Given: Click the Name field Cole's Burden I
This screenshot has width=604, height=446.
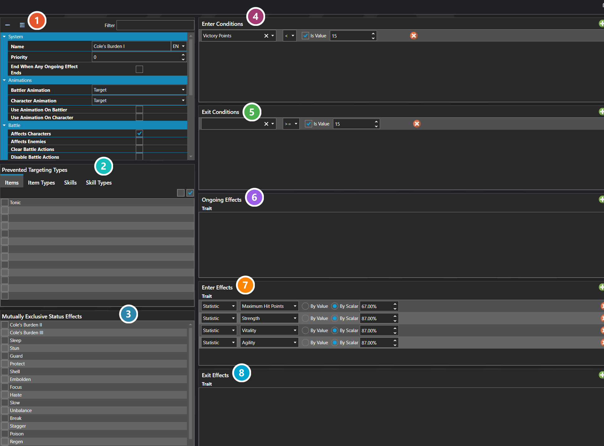Looking at the screenshot, I should point(131,46).
